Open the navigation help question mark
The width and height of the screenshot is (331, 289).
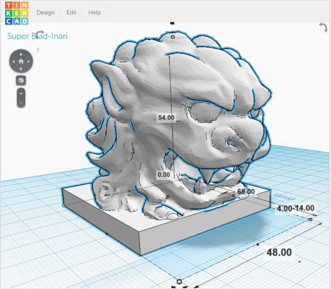pyautogui.click(x=38, y=50)
